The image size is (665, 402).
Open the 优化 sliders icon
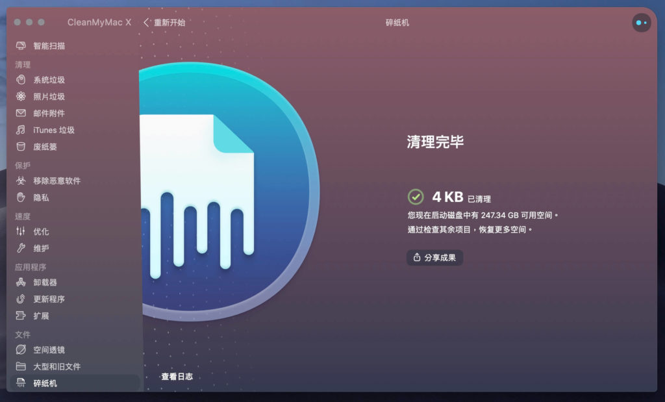pyautogui.click(x=21, y=231)
